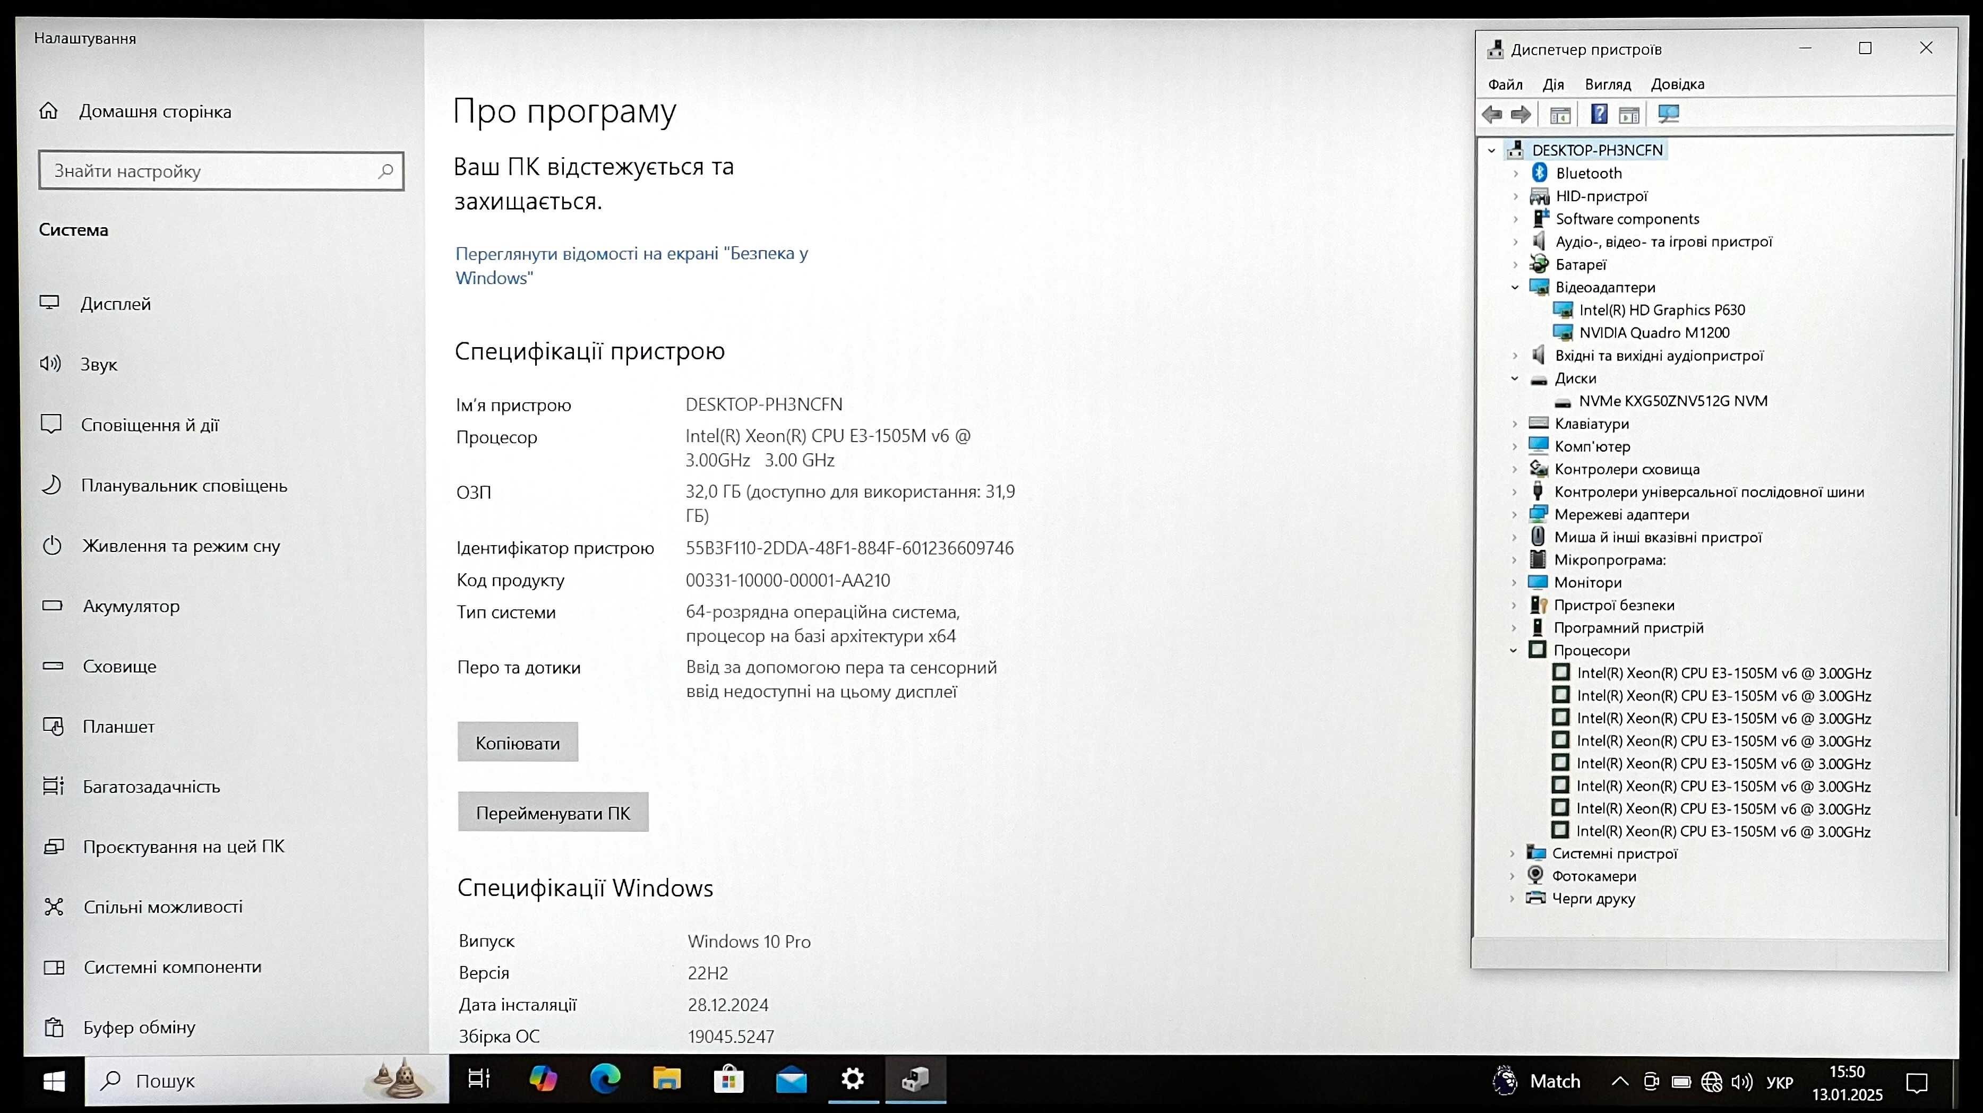Select Software components in device tree
Image resolution: width=1983 pixels, height=1113 pixels.
[x=1627, y=219]
